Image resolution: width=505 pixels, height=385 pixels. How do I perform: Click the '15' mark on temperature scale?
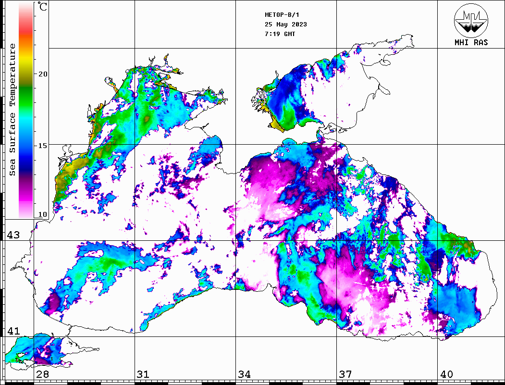pyautogui.click(x=42, y=146)
